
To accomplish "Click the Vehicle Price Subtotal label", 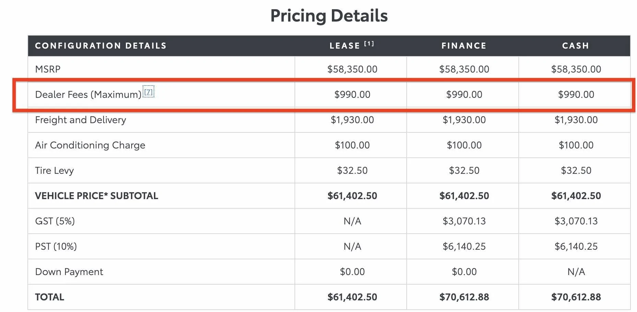I will tap(96, 196).
